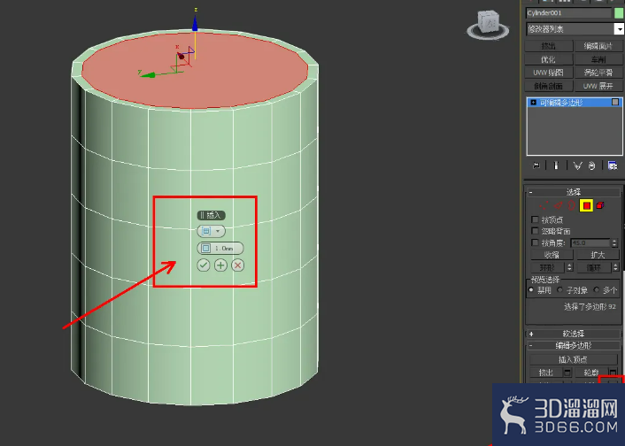Expand 可编辑多边形 with its plus box

[533, 103]
